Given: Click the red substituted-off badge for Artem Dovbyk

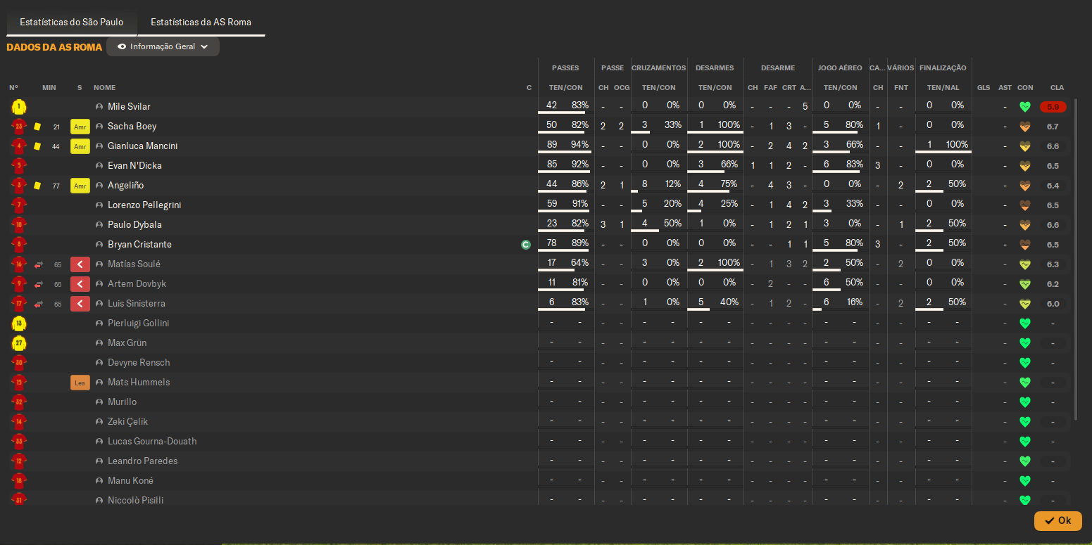Looking at the screenshot, I should 80,284.
